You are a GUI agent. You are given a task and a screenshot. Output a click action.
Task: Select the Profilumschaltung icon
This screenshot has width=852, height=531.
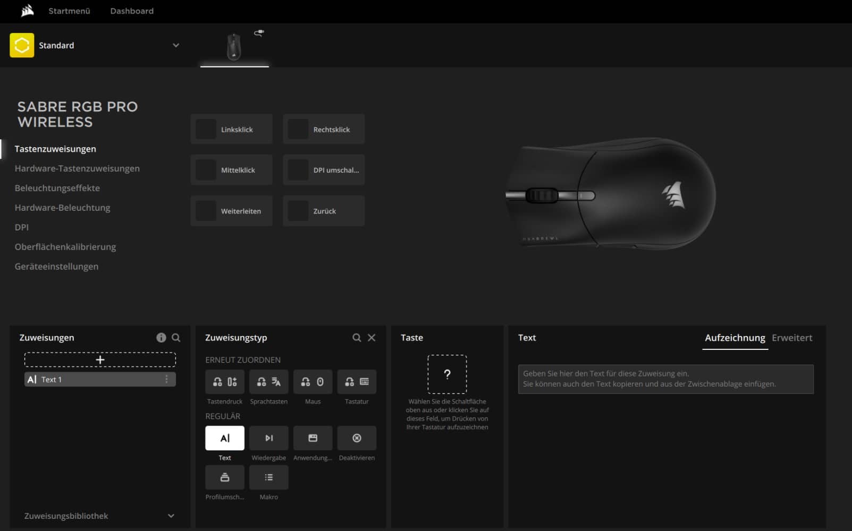click(224, 477)
